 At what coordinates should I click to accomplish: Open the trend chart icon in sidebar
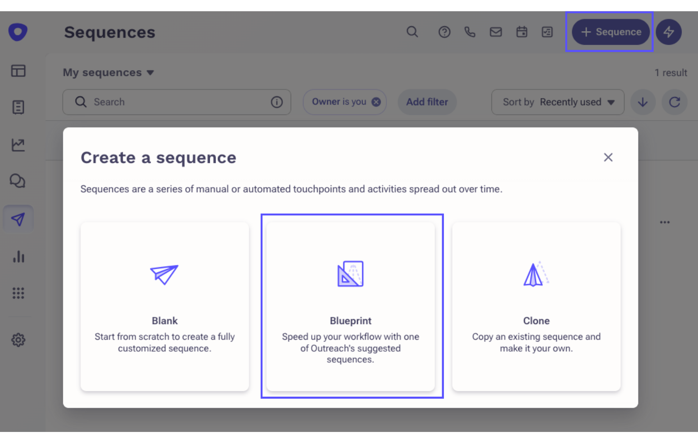pyautogui.click(x=18, y=144)
